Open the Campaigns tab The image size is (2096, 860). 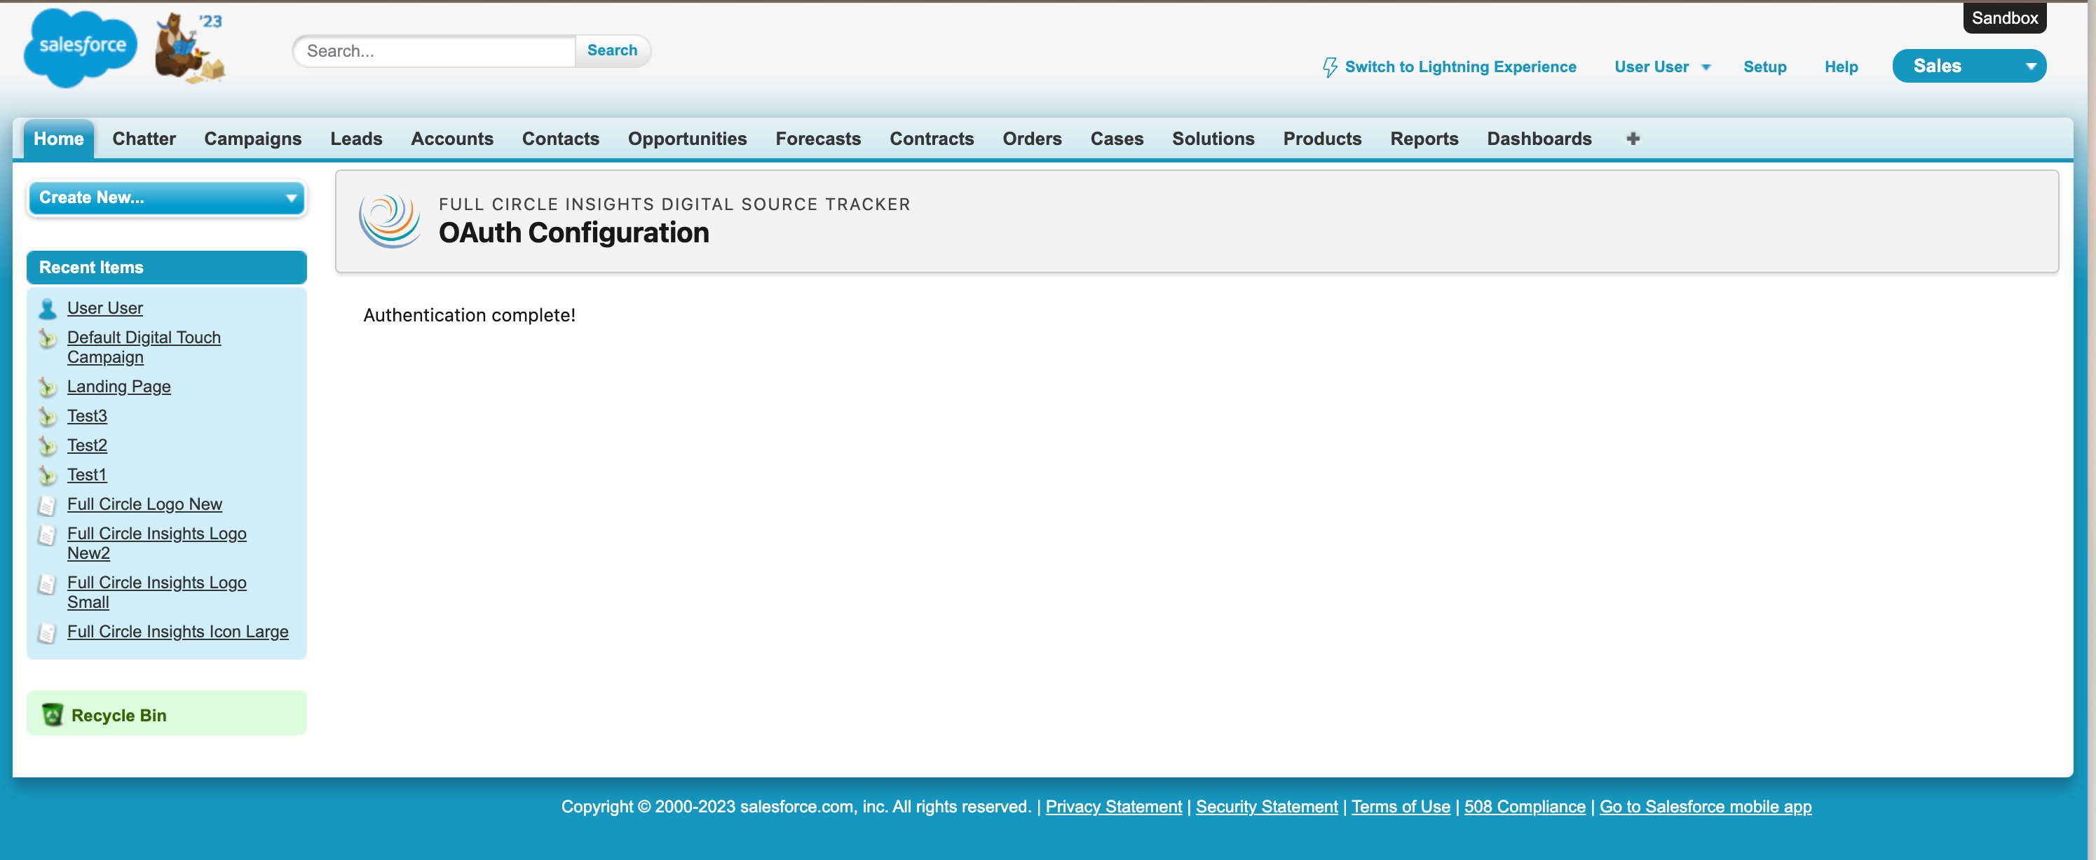click(253, 139)
